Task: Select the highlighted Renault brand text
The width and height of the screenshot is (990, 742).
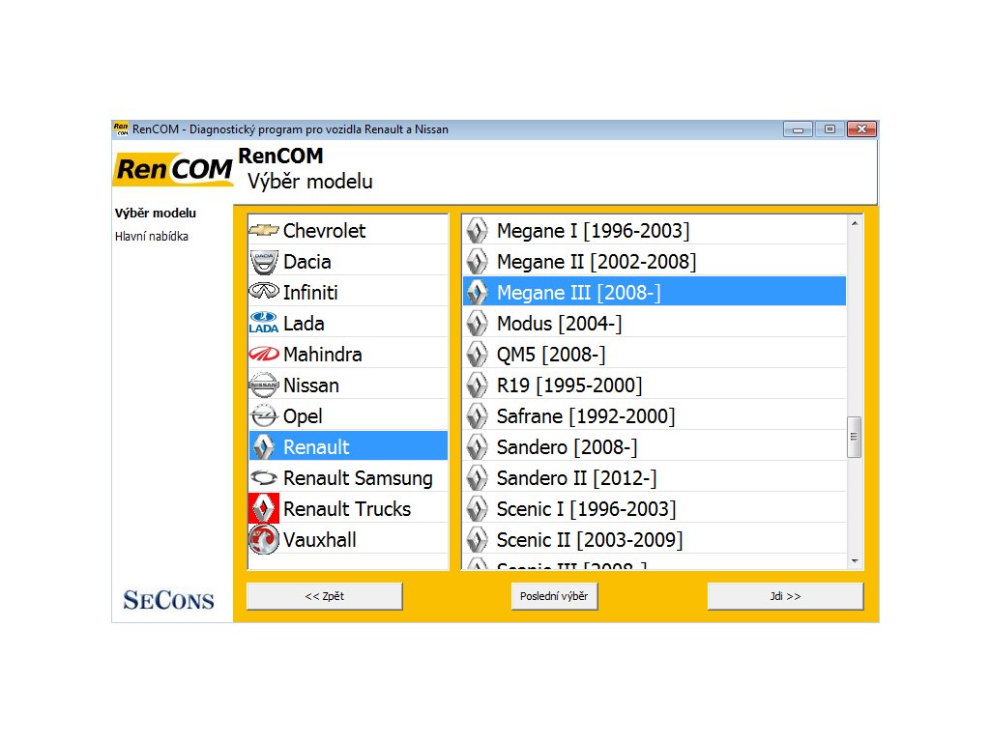Action: (316, 446)
